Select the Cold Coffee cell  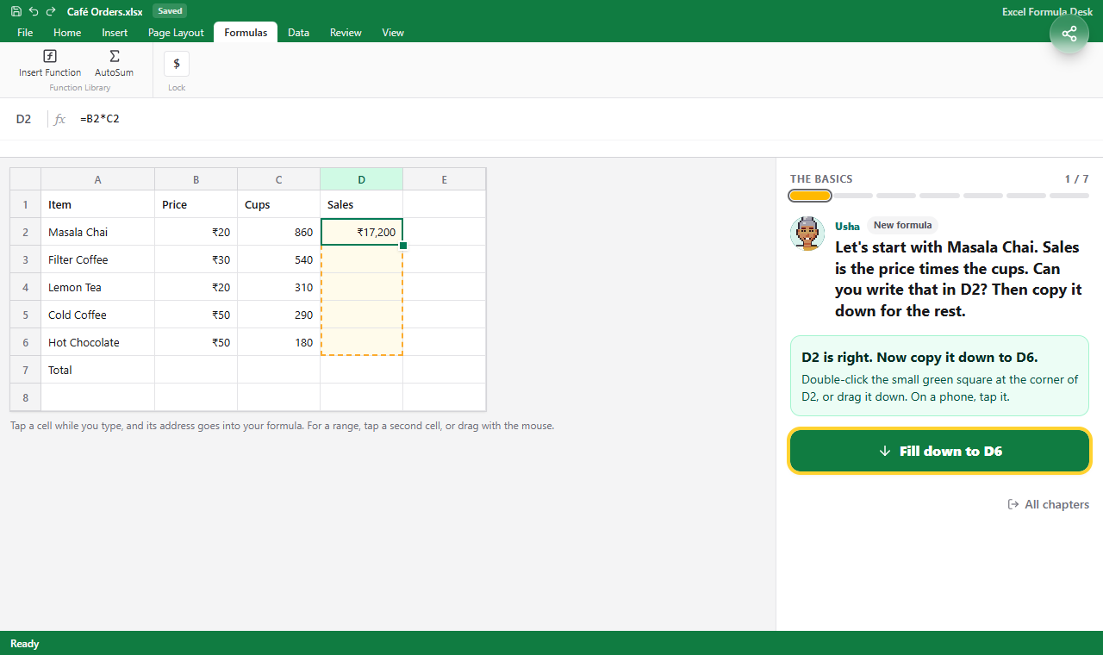click(x=98, y=315)
